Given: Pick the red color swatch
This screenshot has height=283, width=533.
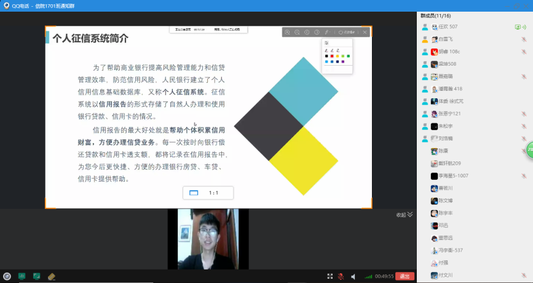Looking at the screenshot, I should [x=332, y=56].
